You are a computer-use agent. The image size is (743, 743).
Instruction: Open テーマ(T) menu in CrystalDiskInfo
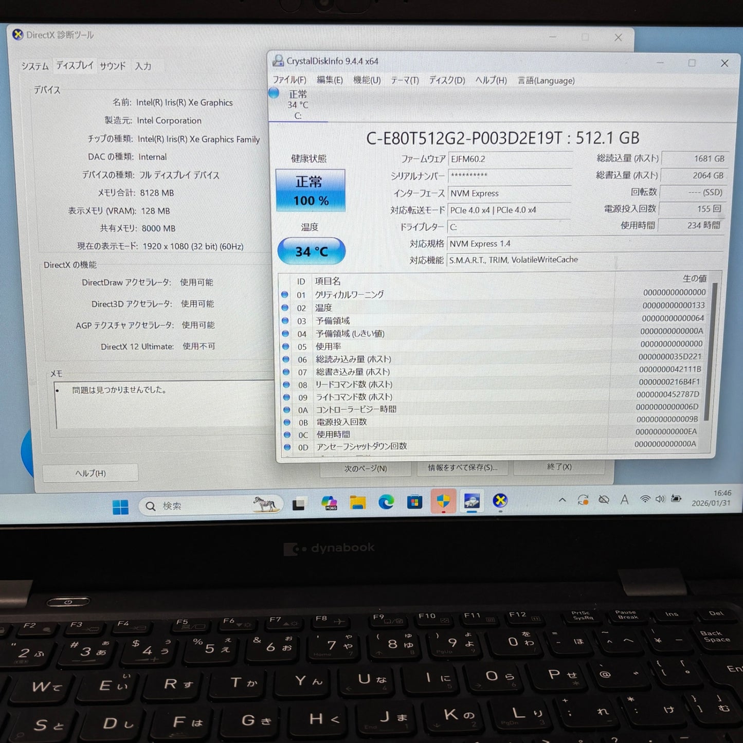[405, 80]
